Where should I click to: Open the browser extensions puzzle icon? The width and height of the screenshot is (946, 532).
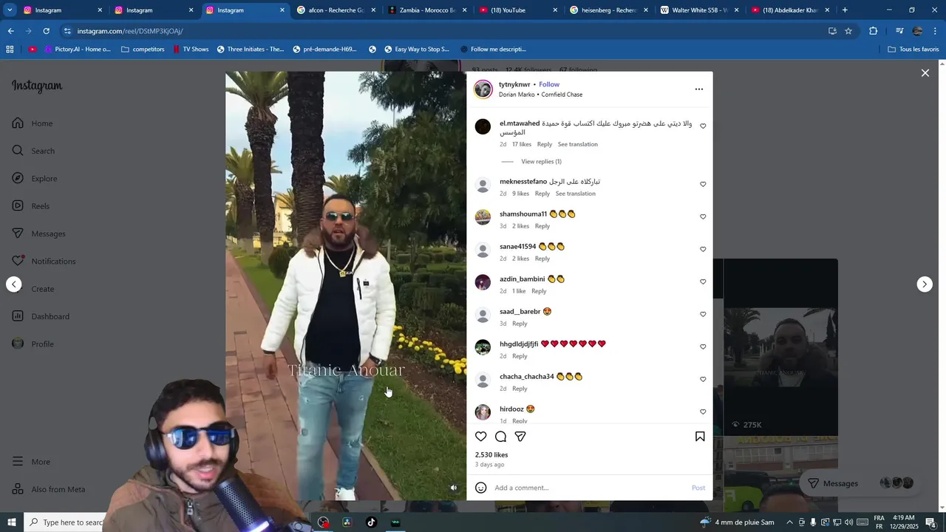coord(873,31)
